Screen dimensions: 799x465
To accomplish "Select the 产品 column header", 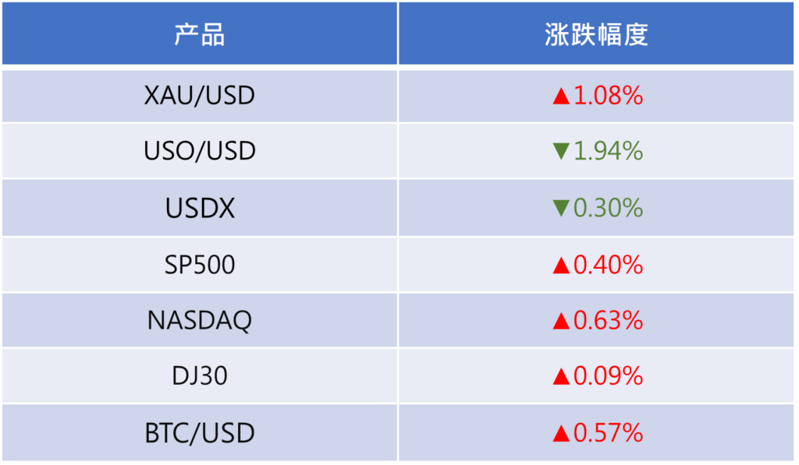I will pos(199,35).
